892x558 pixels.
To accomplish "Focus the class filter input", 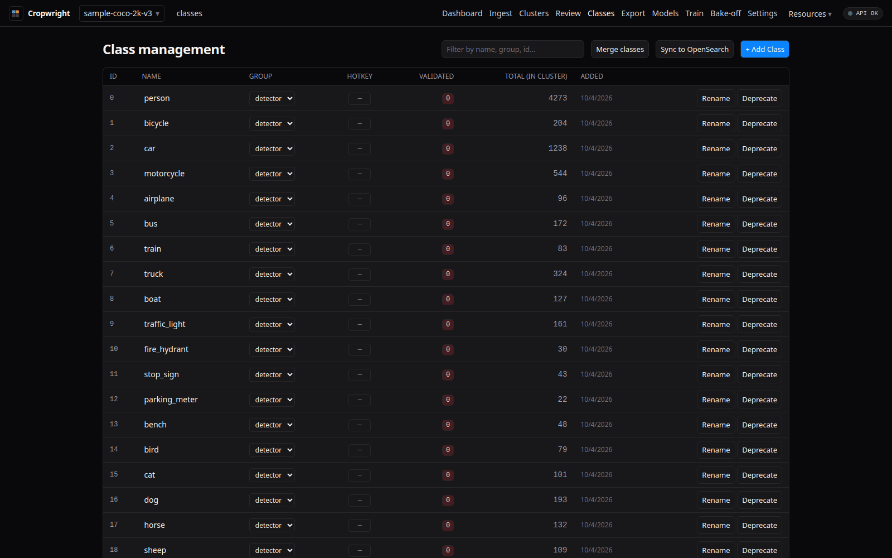I will (513, 49).
